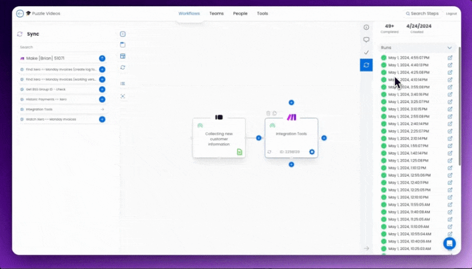Image resolution: width=472 pixels, height=269 pixels.
Task: Click the list view icon in canvas toolbar
Action: 122,84
